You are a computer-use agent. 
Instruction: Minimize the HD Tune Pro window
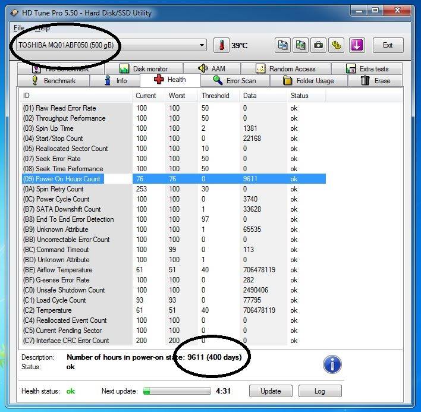click(359, 11)
